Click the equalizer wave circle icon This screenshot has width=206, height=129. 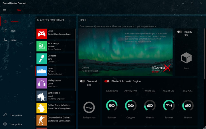point(89,107)
